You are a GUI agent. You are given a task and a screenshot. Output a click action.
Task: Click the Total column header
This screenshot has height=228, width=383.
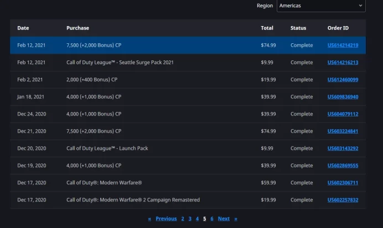(x=267, y=28)
